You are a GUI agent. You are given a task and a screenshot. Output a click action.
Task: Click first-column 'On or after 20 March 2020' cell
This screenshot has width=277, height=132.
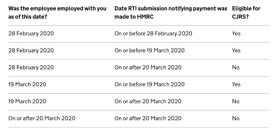pos(42,118)
